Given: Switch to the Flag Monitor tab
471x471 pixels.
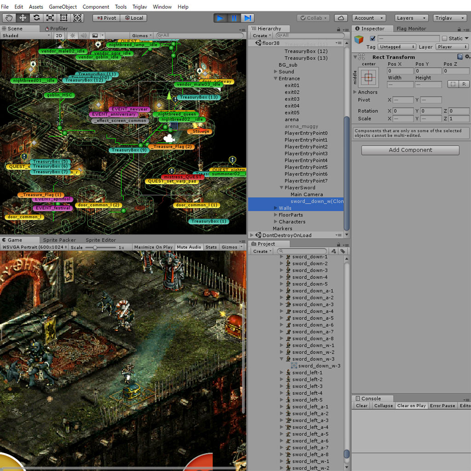Looking at the screenshot, I should coord(411,29).
